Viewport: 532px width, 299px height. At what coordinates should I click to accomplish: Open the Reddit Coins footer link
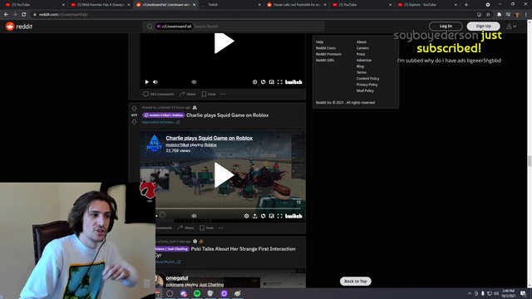click(326, 48)
